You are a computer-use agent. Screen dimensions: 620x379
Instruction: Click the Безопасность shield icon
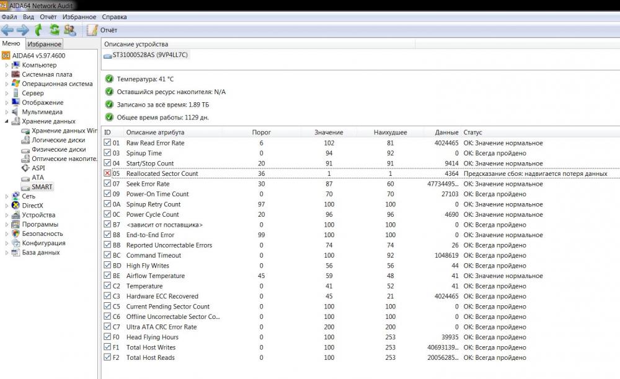16,233
